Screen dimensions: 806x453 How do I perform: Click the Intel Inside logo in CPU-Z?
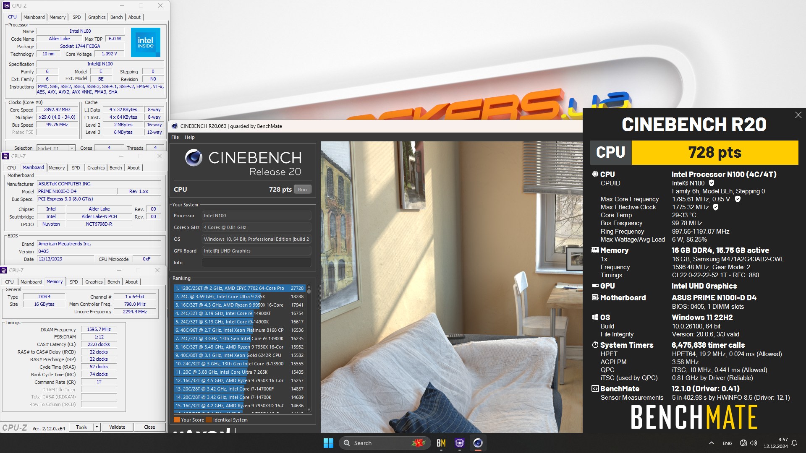coord(145,42)
